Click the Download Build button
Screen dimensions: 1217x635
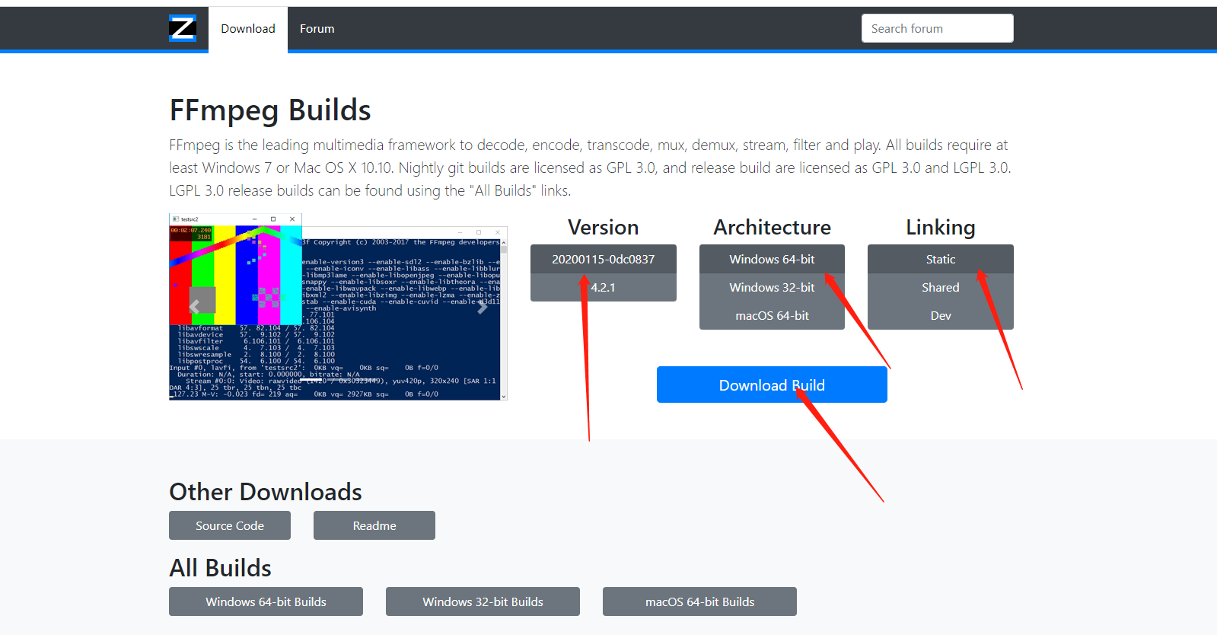pos(772,385)
